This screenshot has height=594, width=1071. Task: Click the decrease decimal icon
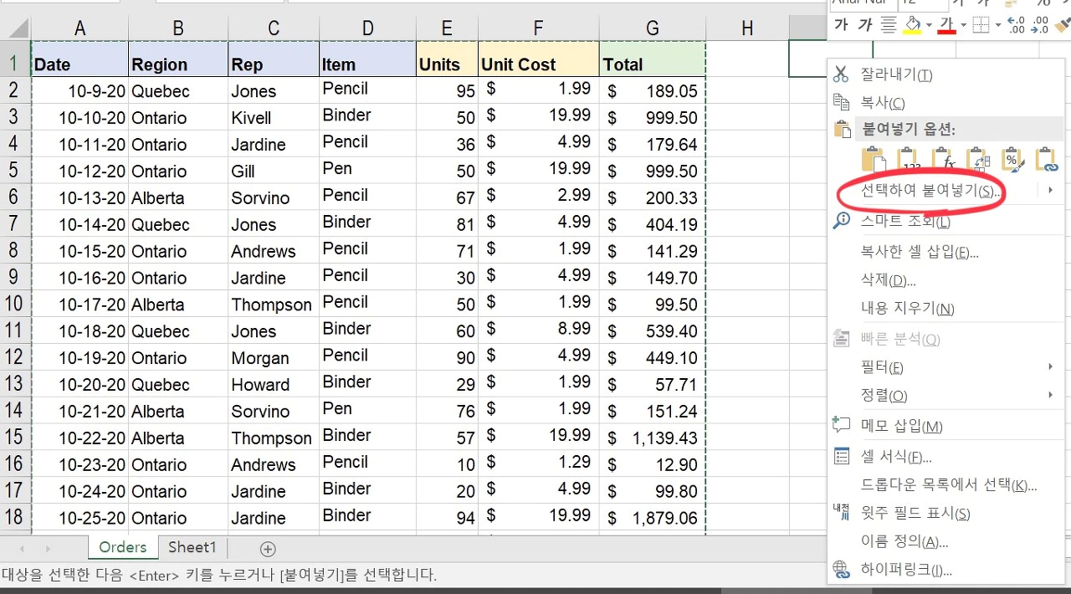tap(1042, 24)
